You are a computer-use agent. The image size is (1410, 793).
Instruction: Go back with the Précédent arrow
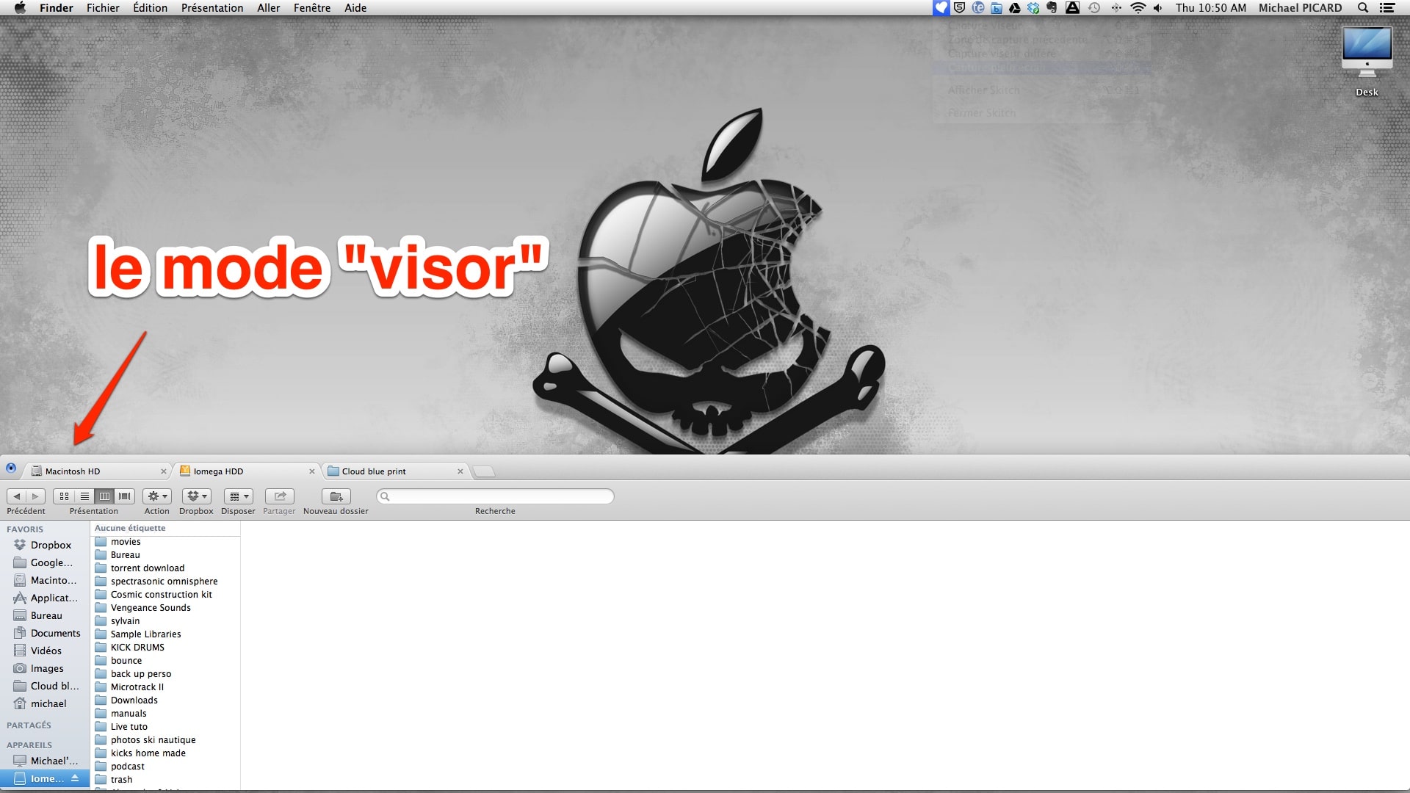[x=17, y=496]
